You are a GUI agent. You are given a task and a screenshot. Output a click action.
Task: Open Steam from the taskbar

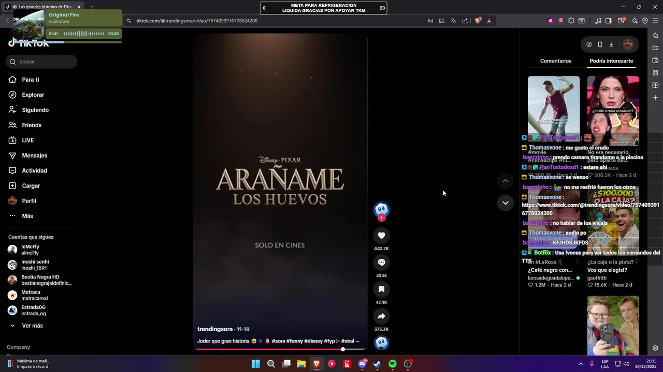point(377,364)
